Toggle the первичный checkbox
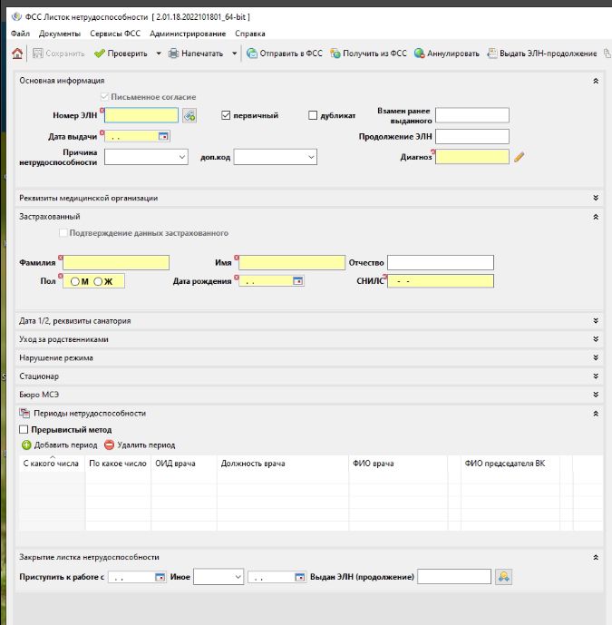This screenshot has height=625, width=612. click(x=228, y=116)
